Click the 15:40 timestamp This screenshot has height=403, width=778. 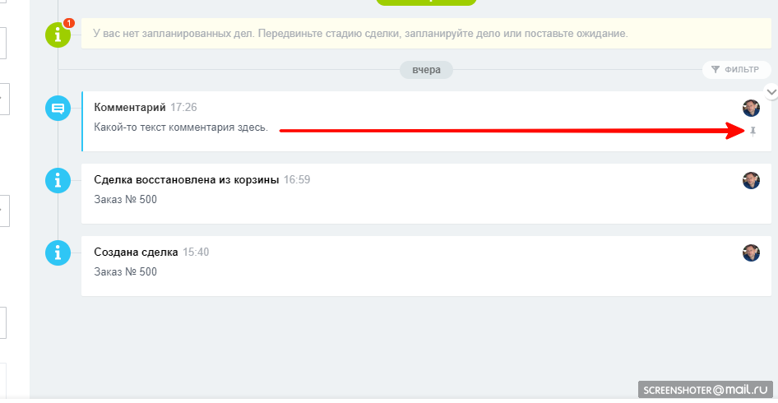(196, 252)
